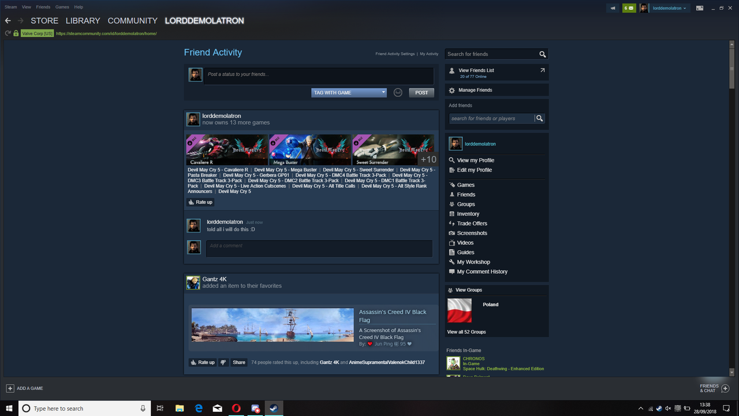Open My Comment History

coord(482,272)
